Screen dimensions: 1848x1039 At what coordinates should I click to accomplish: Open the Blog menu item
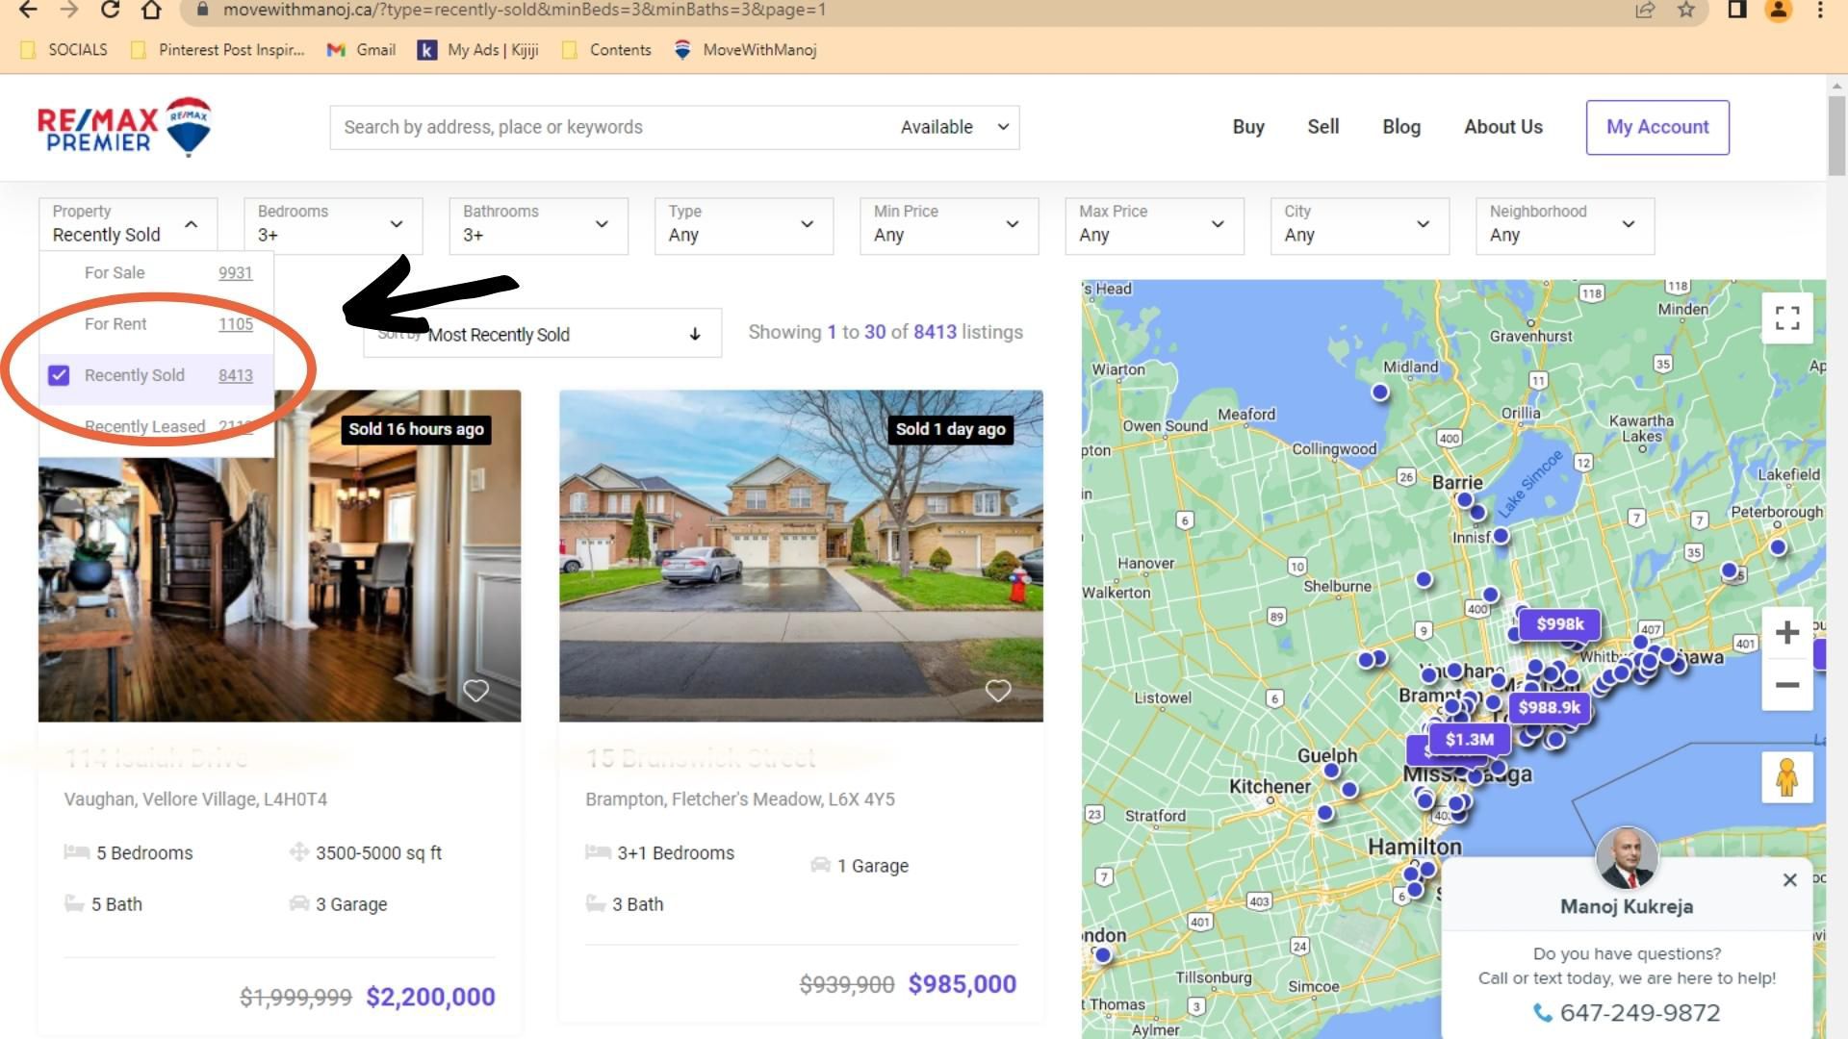point(1400,127)
